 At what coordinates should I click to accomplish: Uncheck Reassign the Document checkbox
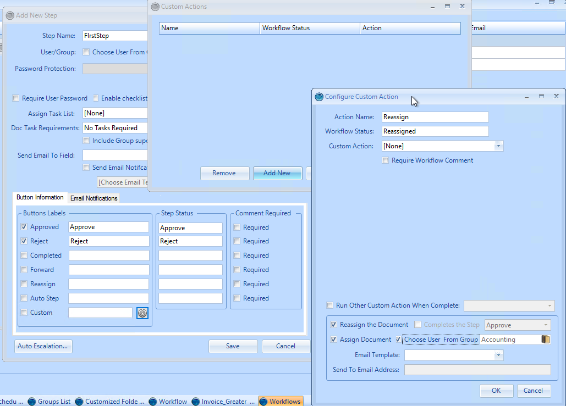point(333,325)
